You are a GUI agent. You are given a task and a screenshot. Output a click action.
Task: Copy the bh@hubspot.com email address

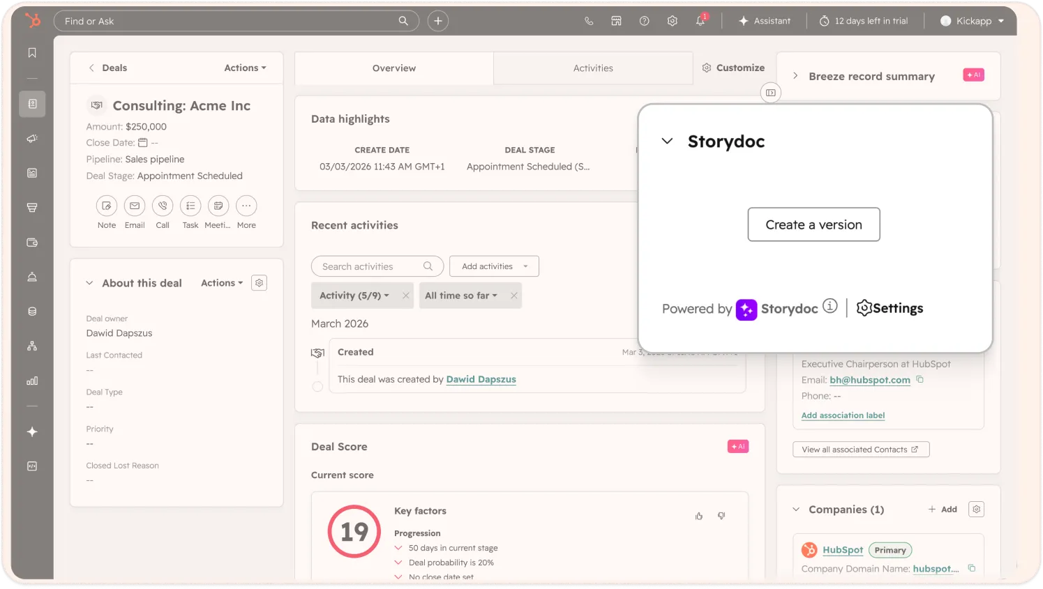(920, 380)
